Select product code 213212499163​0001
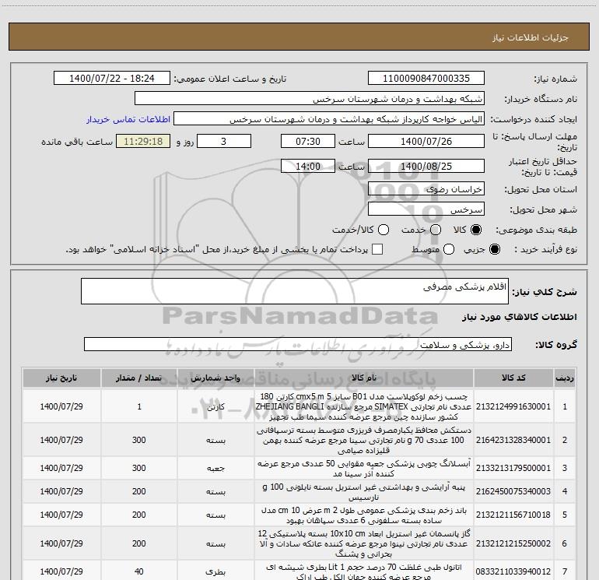This screenshot has width=599, height=580. 513,406
